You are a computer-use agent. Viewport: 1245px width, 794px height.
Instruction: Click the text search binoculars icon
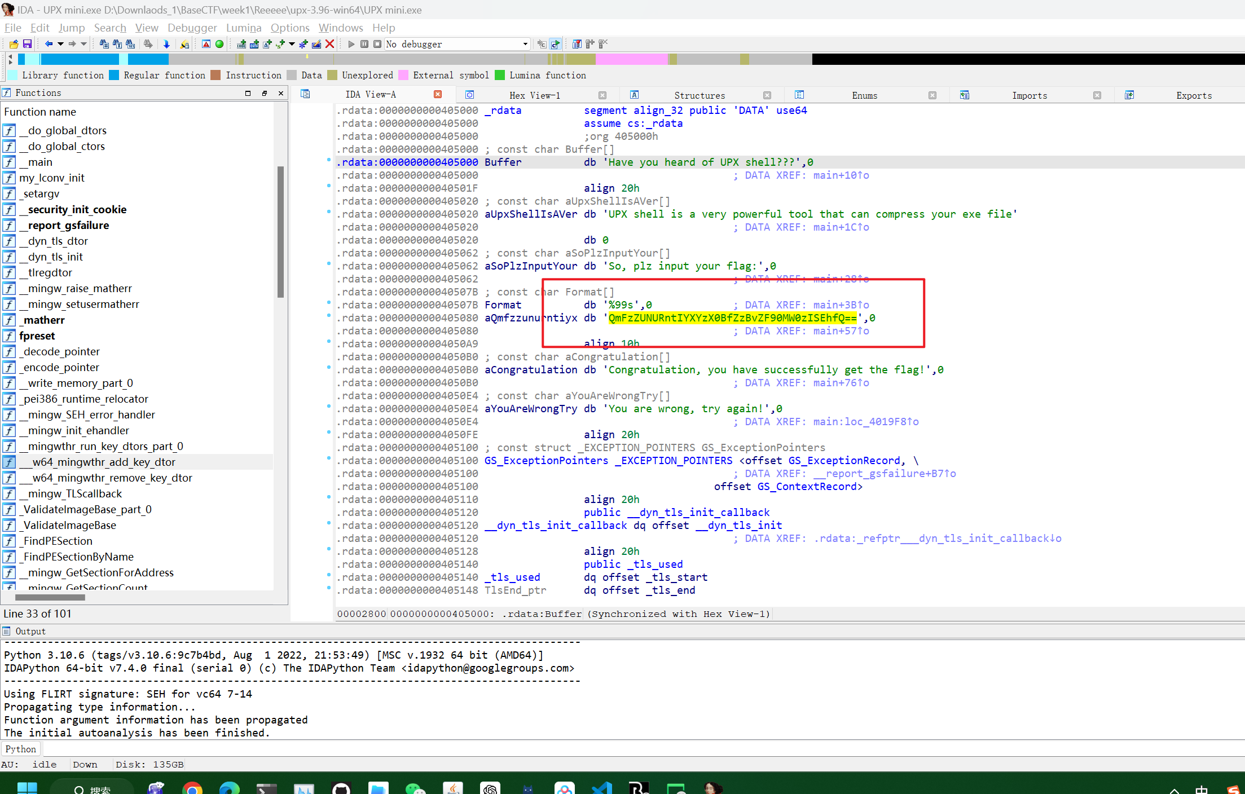pos(117,44)
